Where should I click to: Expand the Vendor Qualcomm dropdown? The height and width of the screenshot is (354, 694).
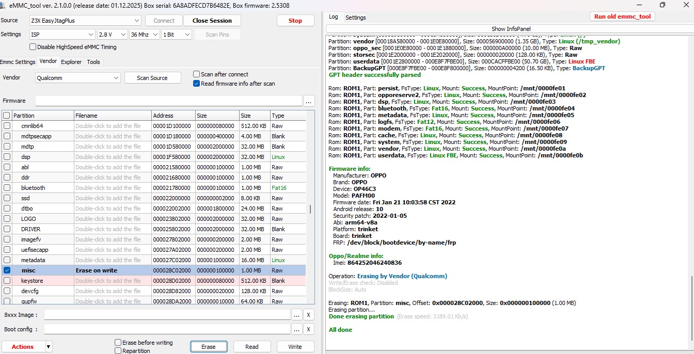(78, 78)
